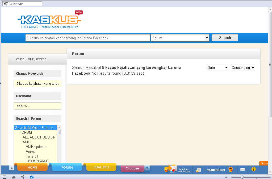Open the Groupee tab
The width and height of the screenshot is (272, 179).
(132, 168)
